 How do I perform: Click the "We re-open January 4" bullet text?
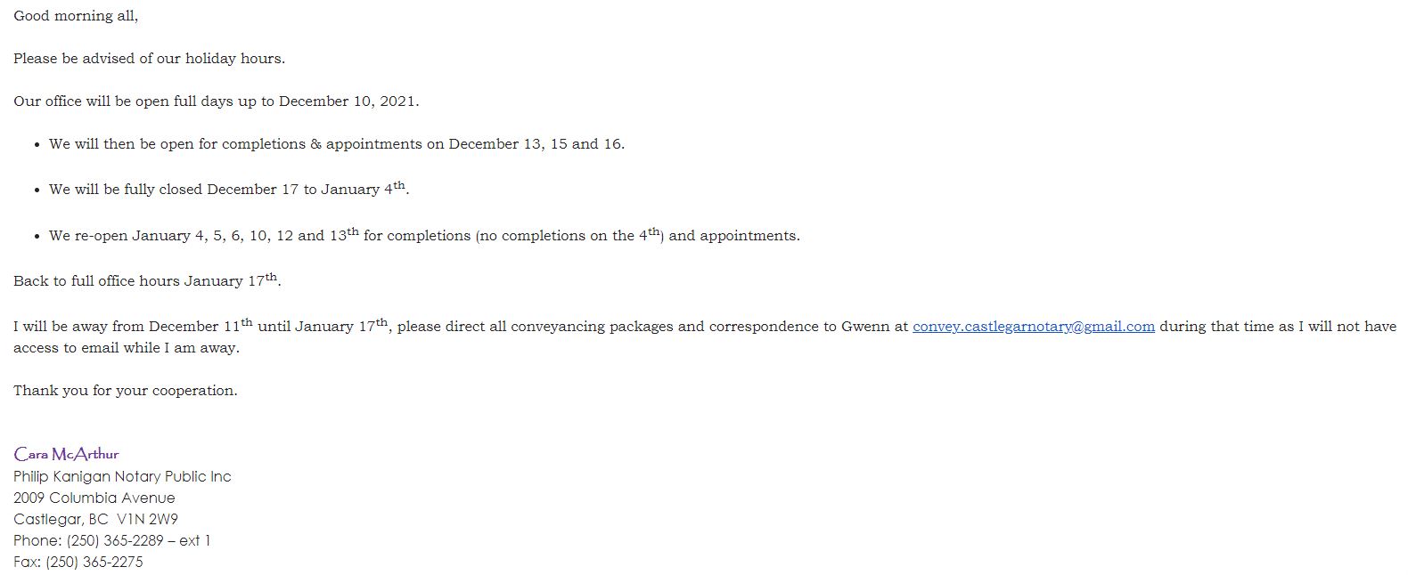click(424, 235)
